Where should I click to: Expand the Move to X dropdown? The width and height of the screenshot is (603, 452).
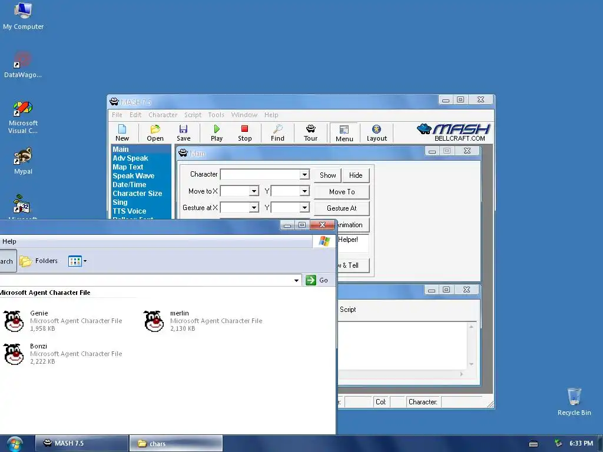[254, 191]
